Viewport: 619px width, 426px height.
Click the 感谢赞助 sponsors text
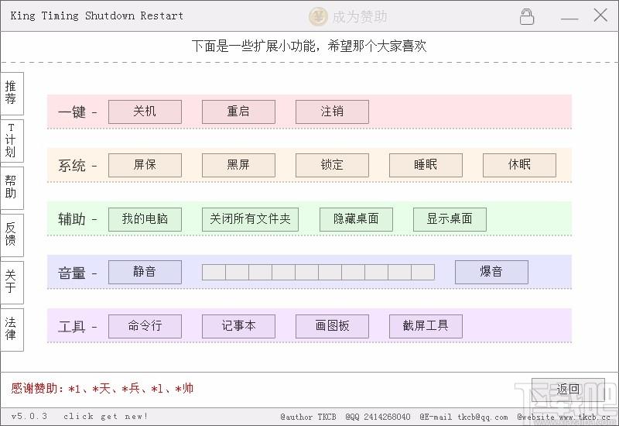102,389
